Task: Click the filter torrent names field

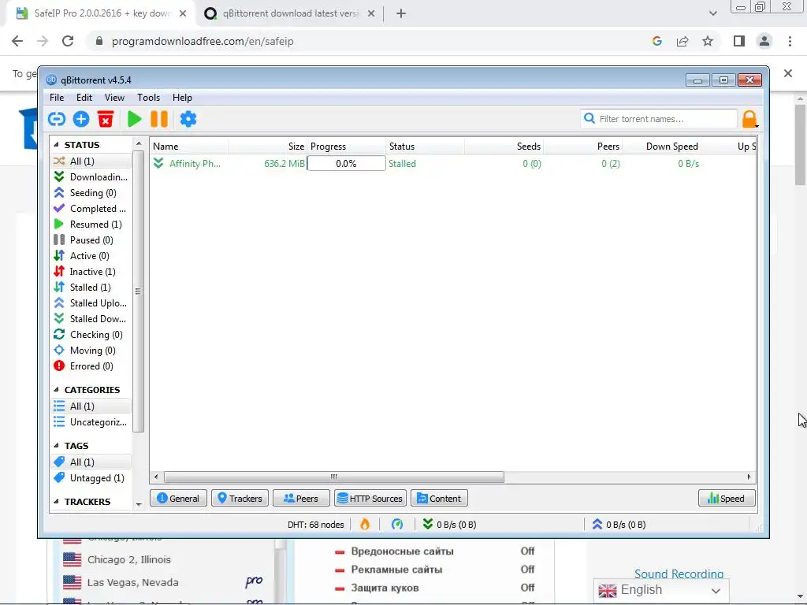Action: tap(659, 119)
